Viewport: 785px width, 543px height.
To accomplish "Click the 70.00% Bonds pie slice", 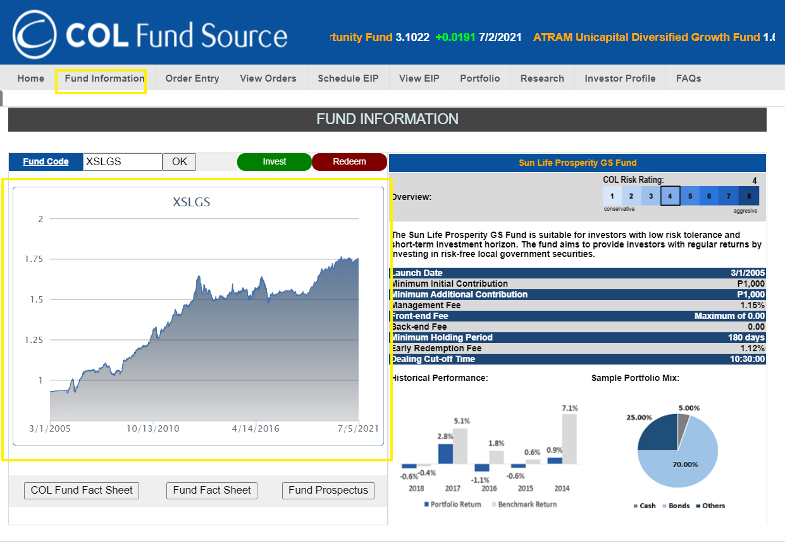I will tap(686, 465).
